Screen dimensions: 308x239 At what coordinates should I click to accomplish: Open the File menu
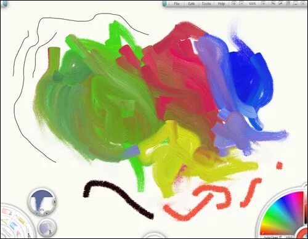point(177,4)
